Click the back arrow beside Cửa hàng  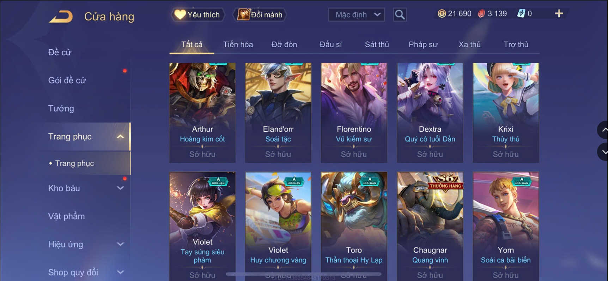[x=61, y=17]
